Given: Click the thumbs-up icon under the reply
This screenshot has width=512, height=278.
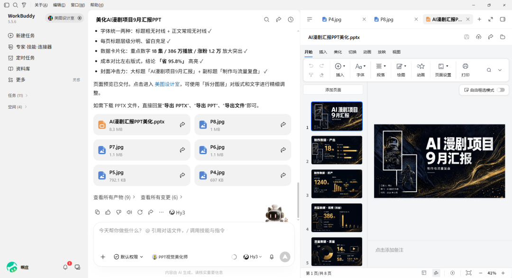Looking at the screenshot, I should click(108, 213).
